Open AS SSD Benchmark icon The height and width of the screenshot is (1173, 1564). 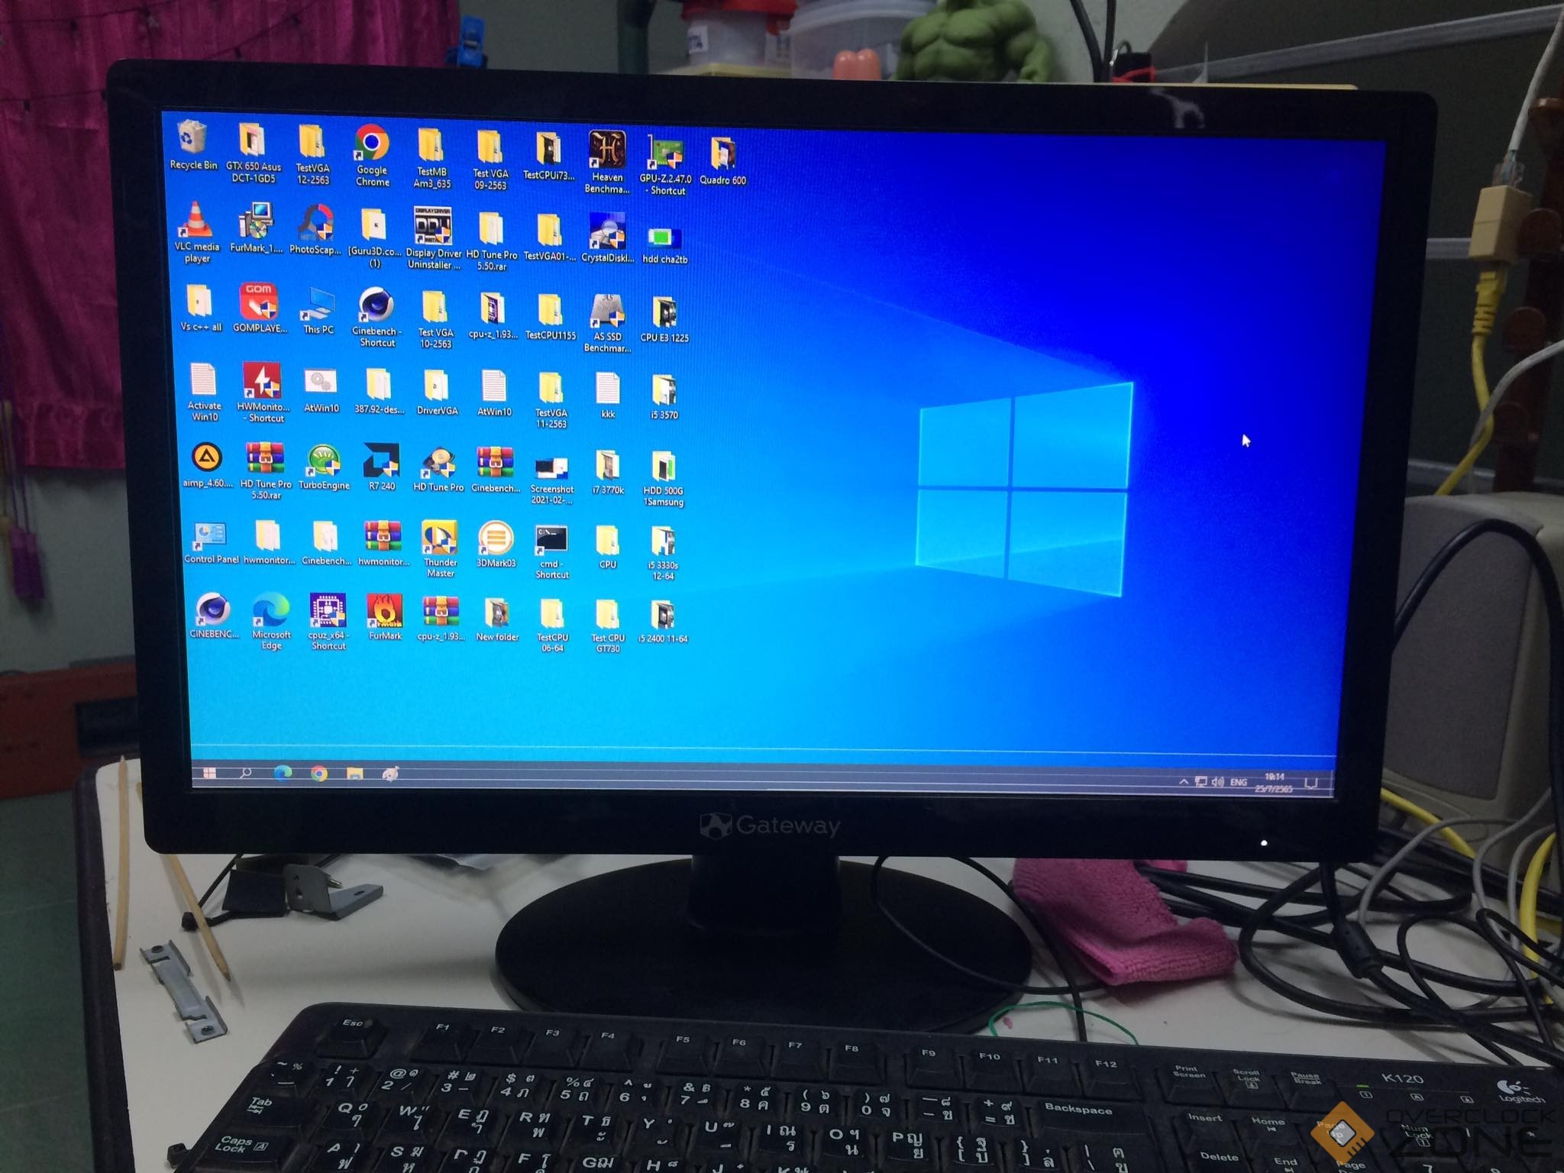click(607, 311)
